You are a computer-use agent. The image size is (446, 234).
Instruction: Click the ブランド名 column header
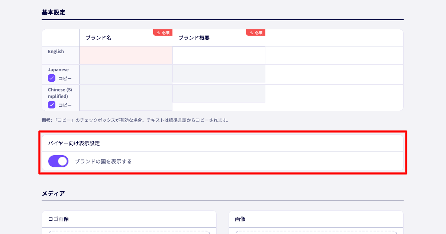(x=98, y=38)
